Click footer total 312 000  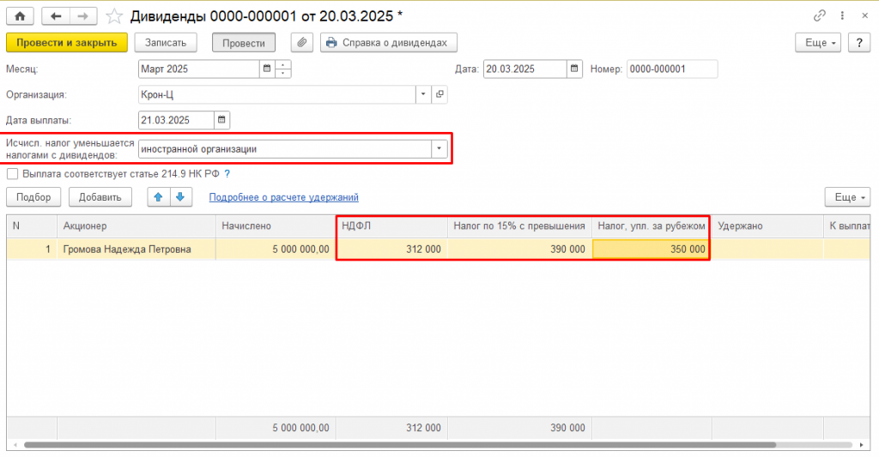[x=391, y=428]
